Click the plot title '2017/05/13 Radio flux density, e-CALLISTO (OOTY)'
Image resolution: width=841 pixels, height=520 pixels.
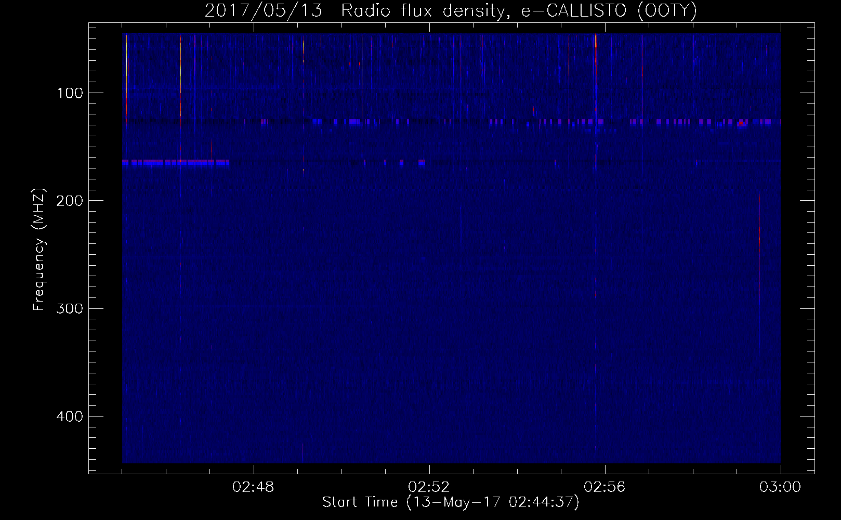coord(451,10)
